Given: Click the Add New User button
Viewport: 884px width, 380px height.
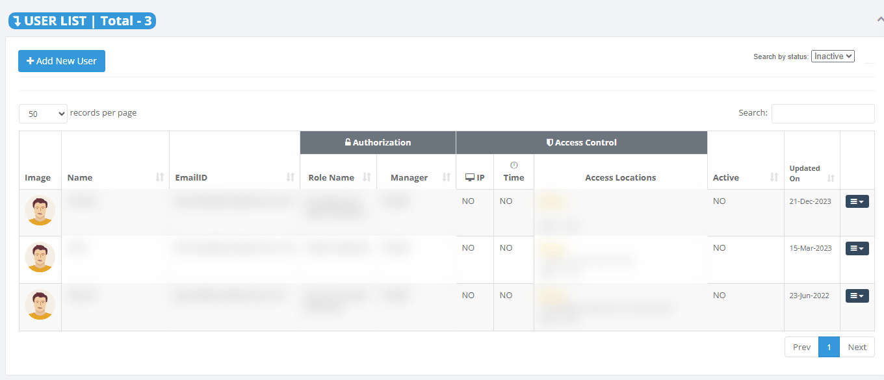Looking at the screenshot, I should 62,61.
